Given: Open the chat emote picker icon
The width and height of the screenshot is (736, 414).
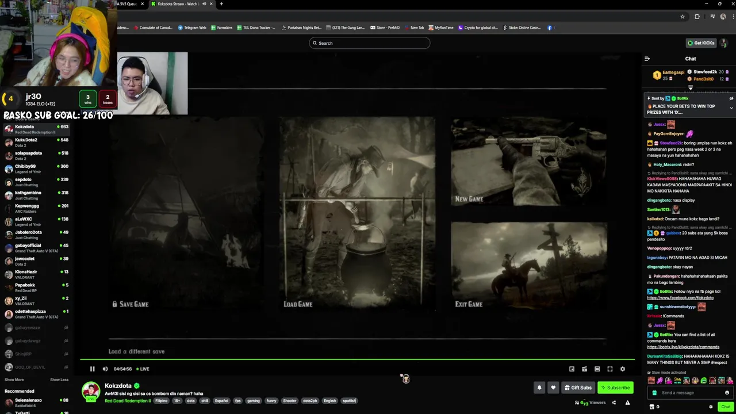Looking at the screenshot, I should point(727,393).
